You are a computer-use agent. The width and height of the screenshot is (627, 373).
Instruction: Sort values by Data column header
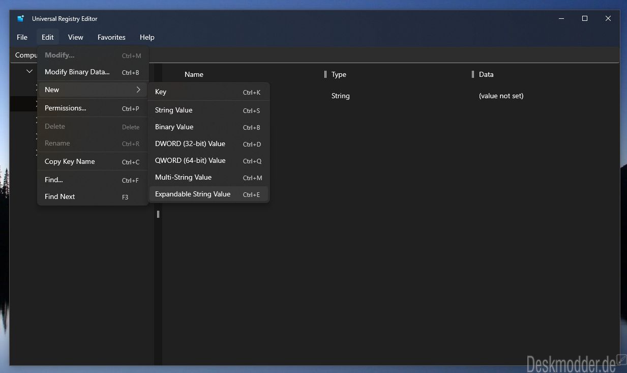(x=486, y=74)
